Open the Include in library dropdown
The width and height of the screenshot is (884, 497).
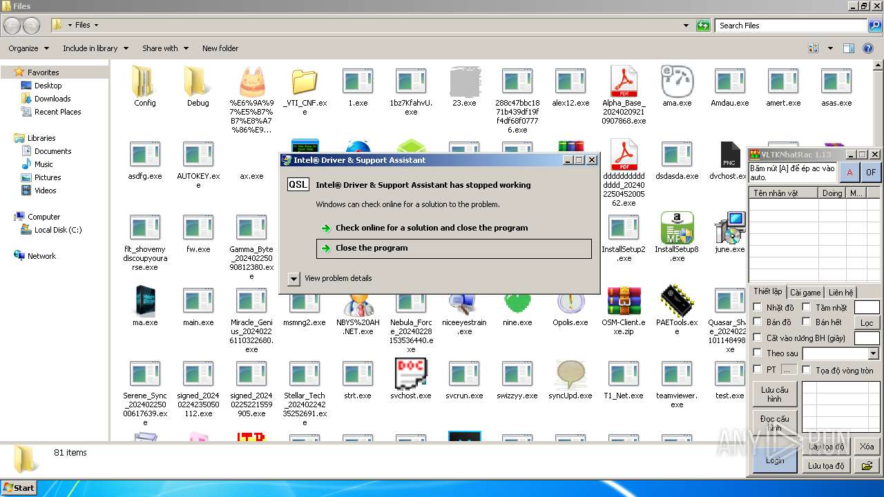(x=95, y=48)
